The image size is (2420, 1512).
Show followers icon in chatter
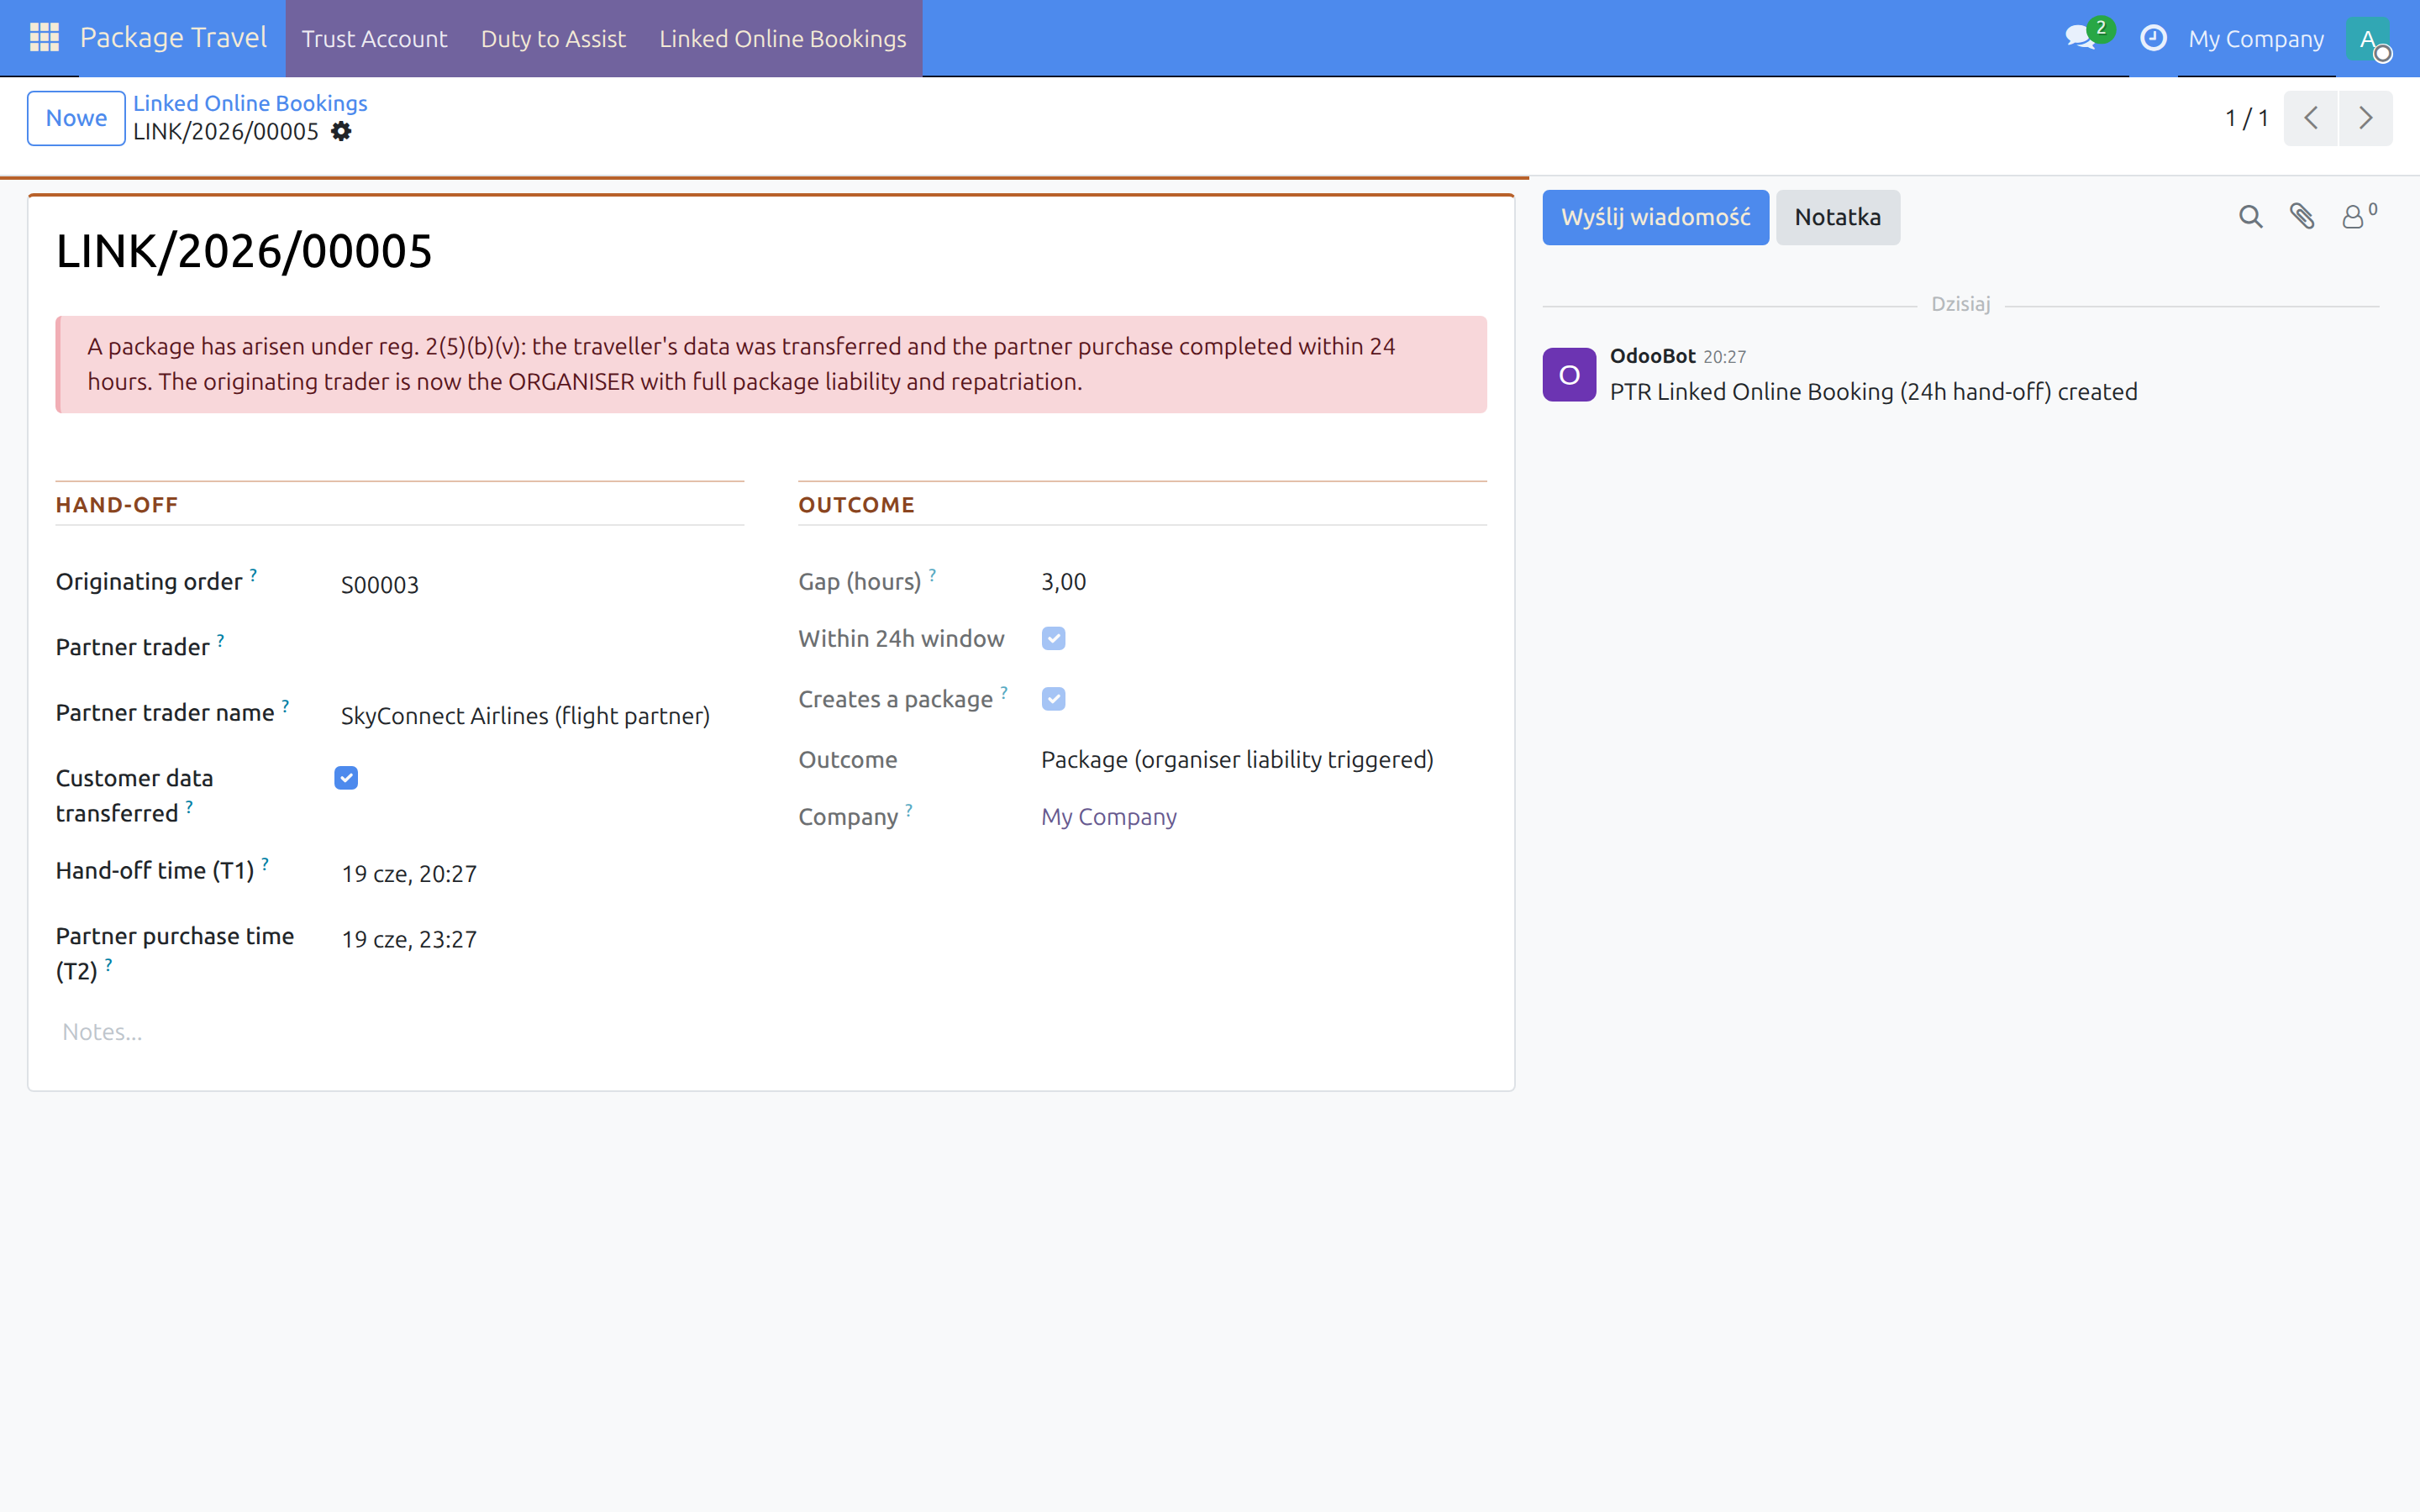(2359, 216)
